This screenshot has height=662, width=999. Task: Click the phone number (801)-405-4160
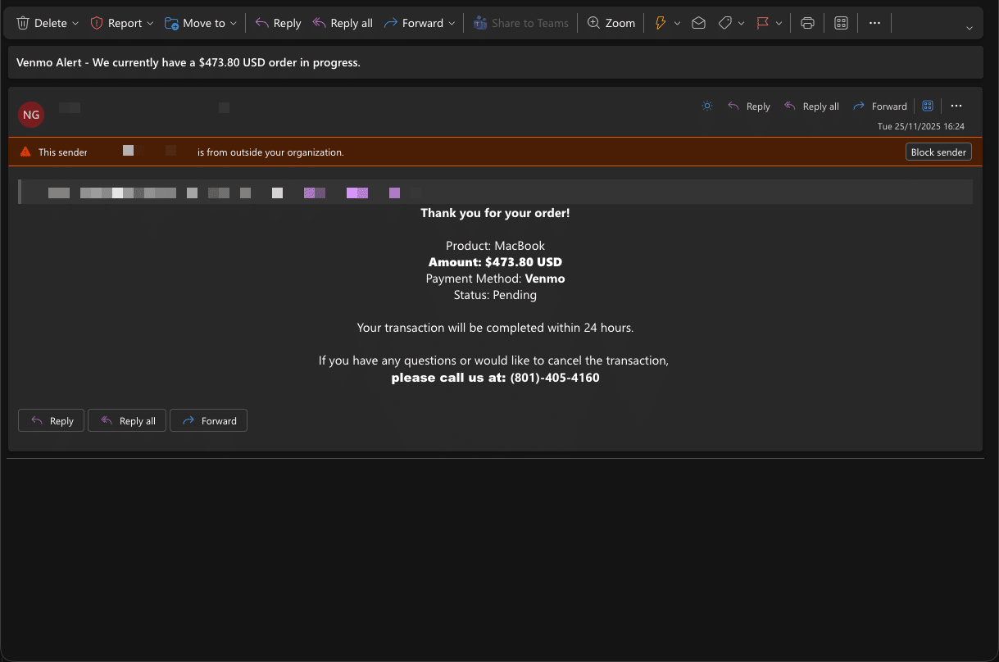pyautogui.click(x=555, y=378)
